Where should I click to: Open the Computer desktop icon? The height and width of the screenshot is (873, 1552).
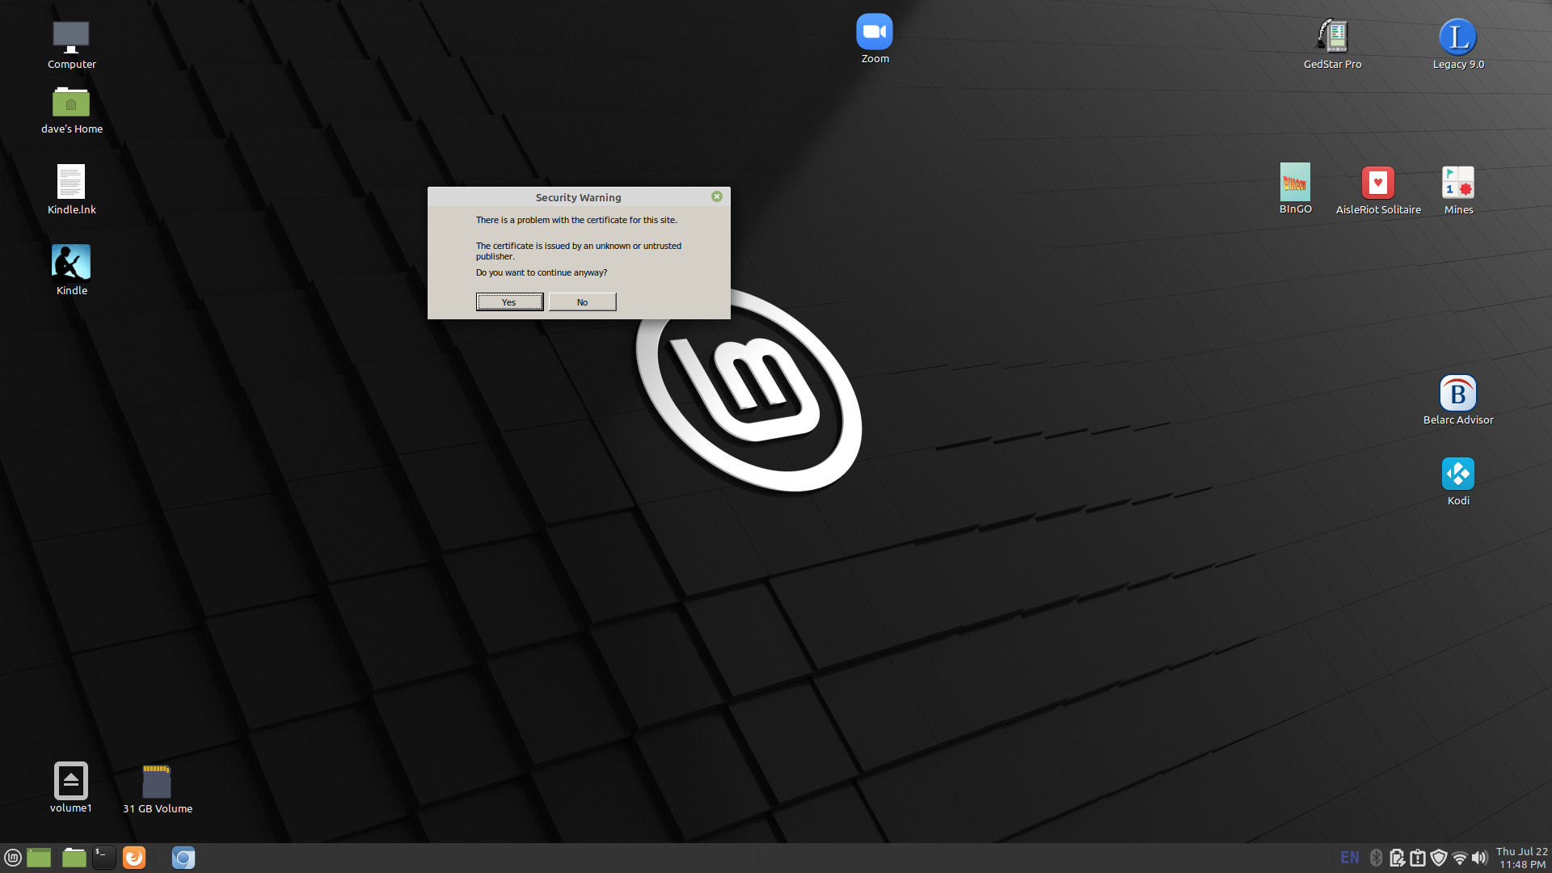pyautogui.click(x=71, y=45)
